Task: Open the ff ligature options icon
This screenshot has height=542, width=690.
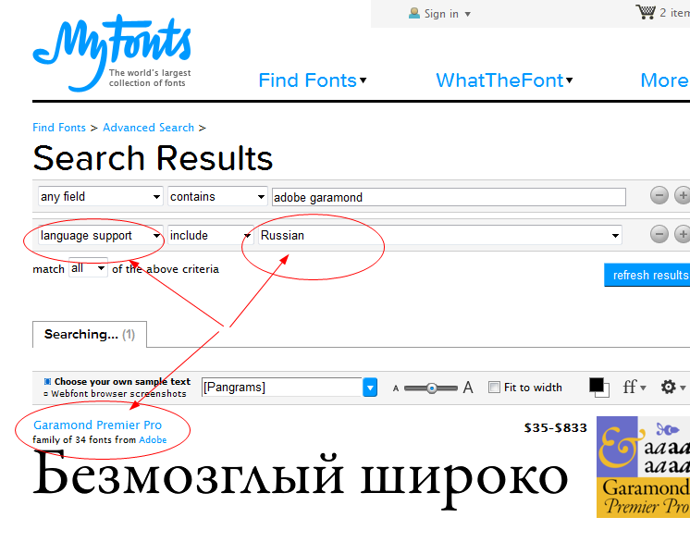Action: coord(635,388)
